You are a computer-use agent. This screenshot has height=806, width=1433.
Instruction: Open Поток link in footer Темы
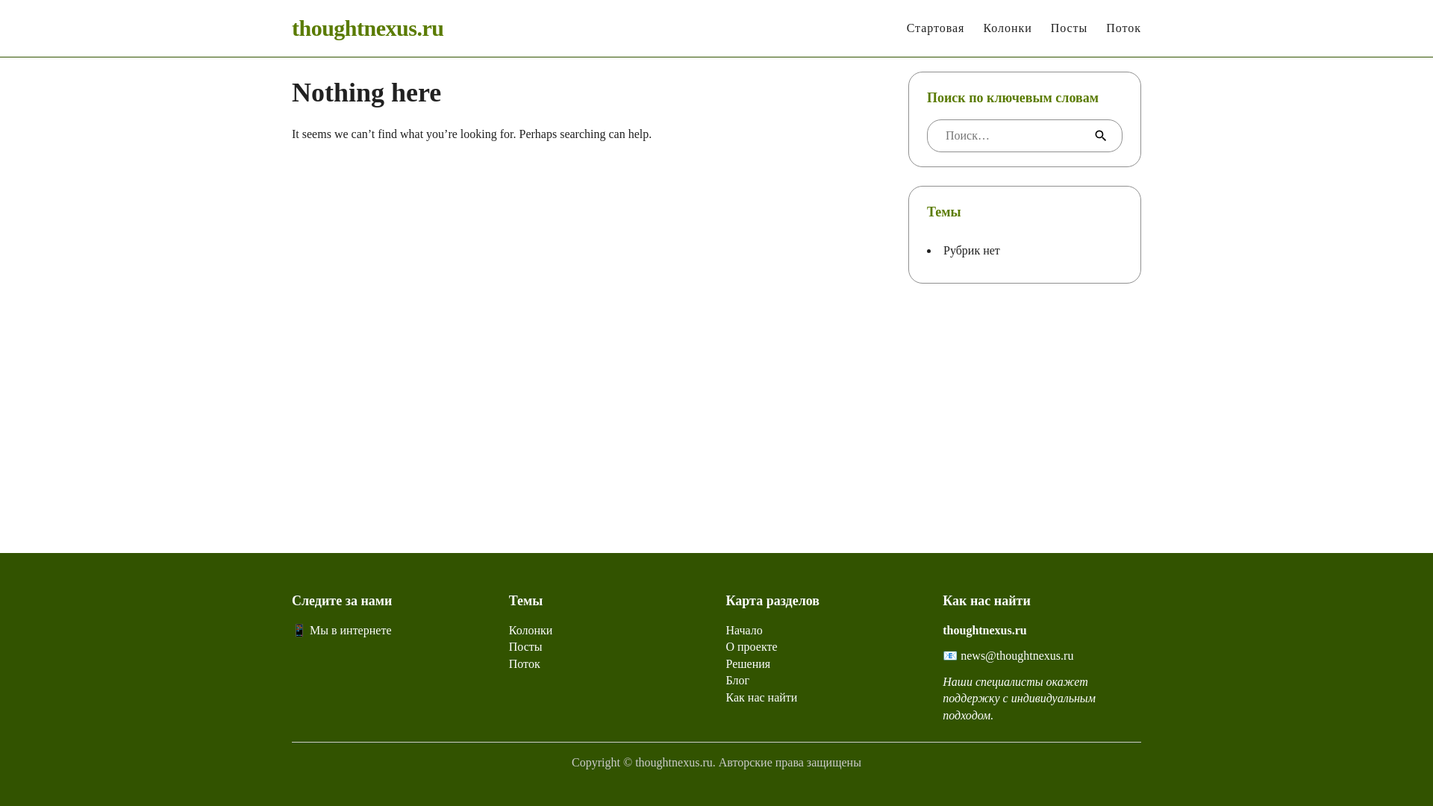(x=525, y=664)
